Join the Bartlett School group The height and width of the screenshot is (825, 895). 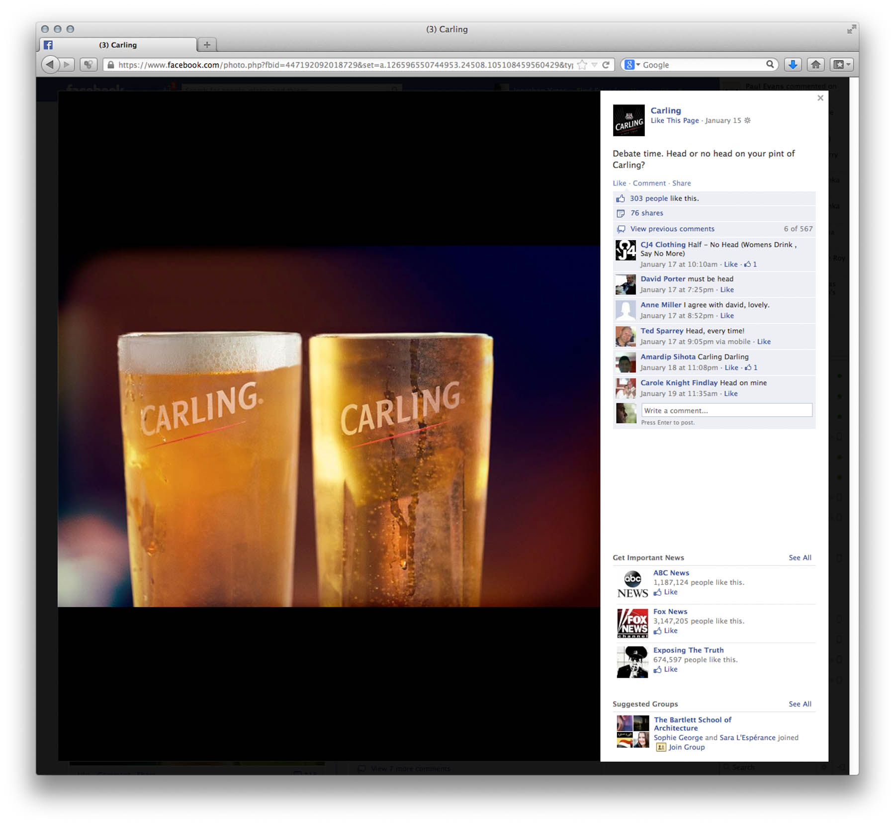(686, 747)
